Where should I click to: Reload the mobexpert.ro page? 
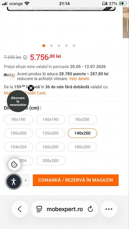coord(90,209)
